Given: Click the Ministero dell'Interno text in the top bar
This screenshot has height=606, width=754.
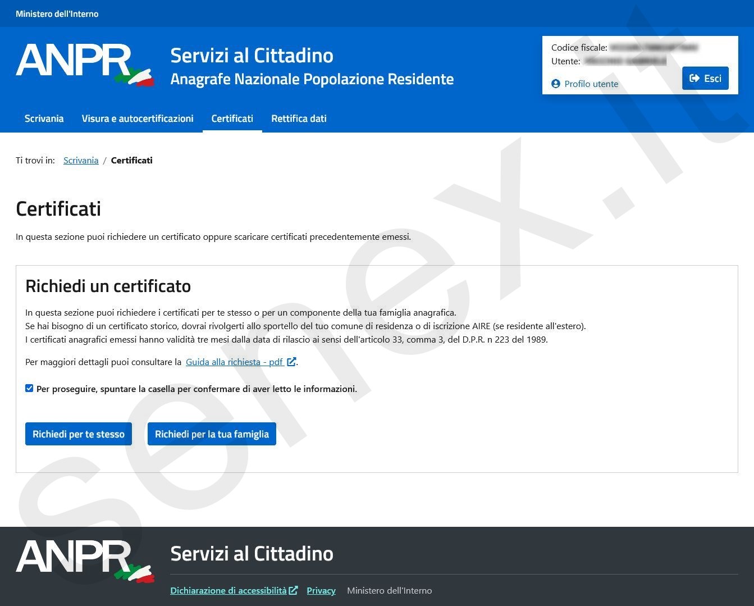Looking at the screenshot, I should click(57, 13).
